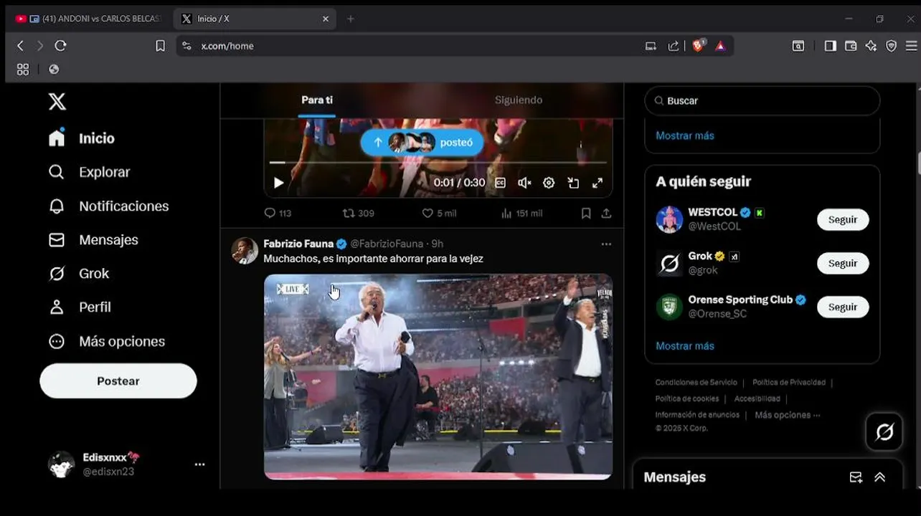The width and height of the screenshot is (921, 516).
Task: Open Brave VPN shield icon
Action: (892, 46)
